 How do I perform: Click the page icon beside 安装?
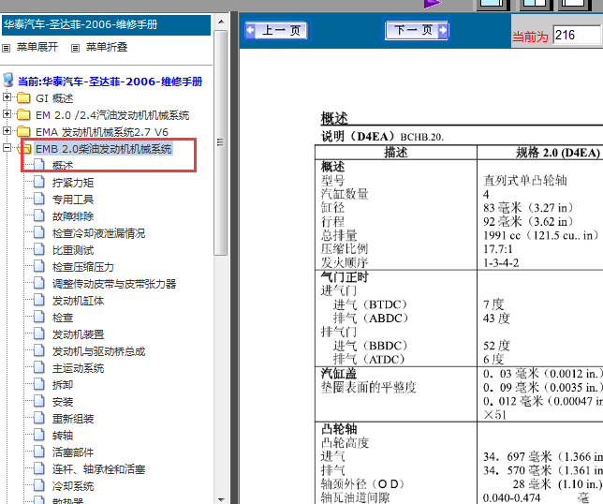(x=38, y=401)
